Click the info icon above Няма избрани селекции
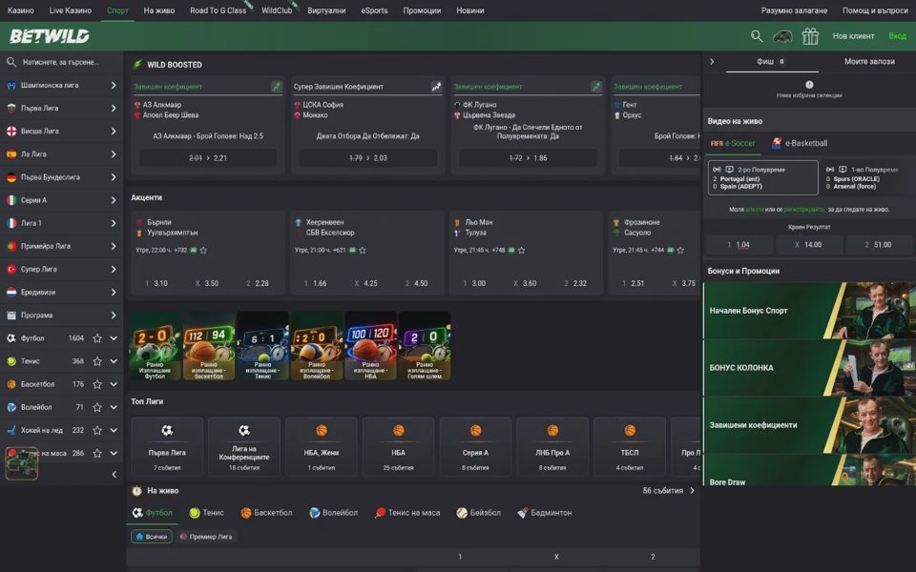916x572 pixels. coord(809,85)
